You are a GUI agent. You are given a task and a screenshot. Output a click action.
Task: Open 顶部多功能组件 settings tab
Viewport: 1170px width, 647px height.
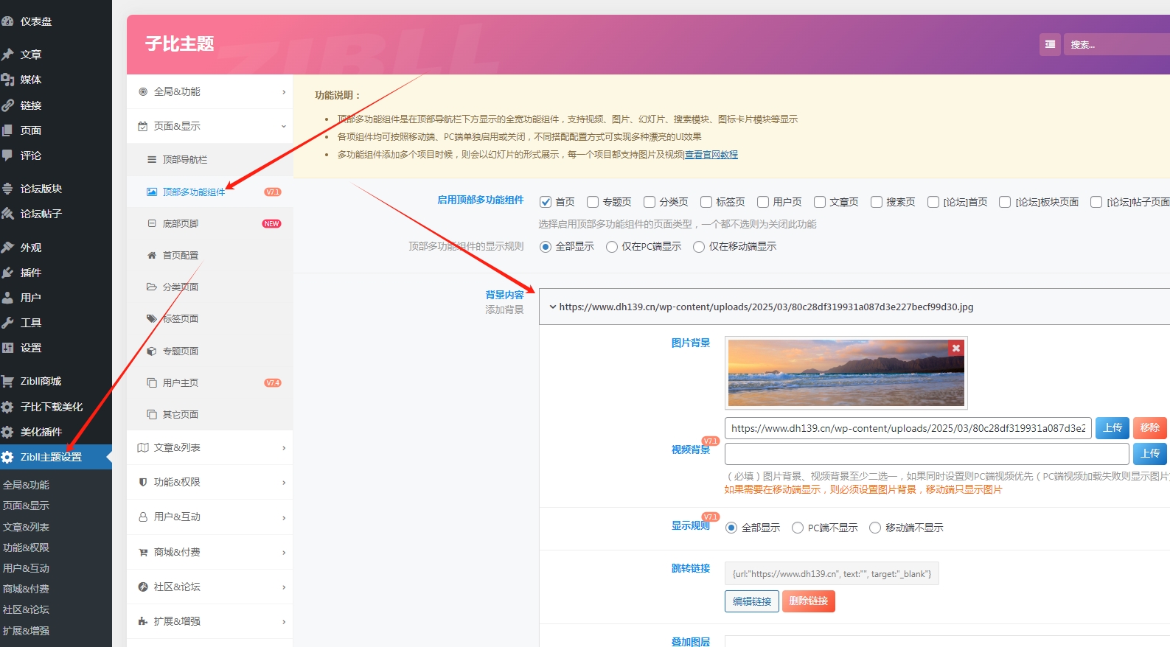[210, 192]
